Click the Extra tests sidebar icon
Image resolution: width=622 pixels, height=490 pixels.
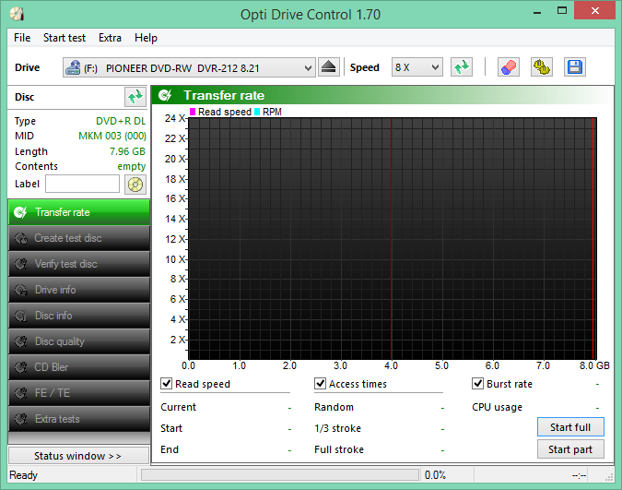point(20,419)
